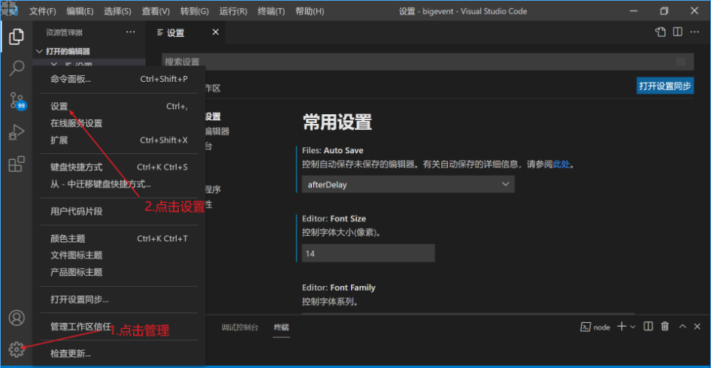Viewport: 711px width, 368px height.
Task: Open the 运行(R) menu
Action: click(x=233, y=11)
